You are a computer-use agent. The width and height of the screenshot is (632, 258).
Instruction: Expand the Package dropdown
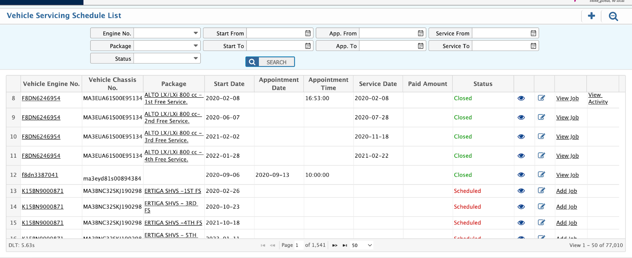point(196,46)
